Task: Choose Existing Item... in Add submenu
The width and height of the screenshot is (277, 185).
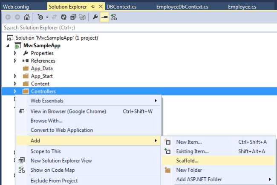Action: (218, 151)
